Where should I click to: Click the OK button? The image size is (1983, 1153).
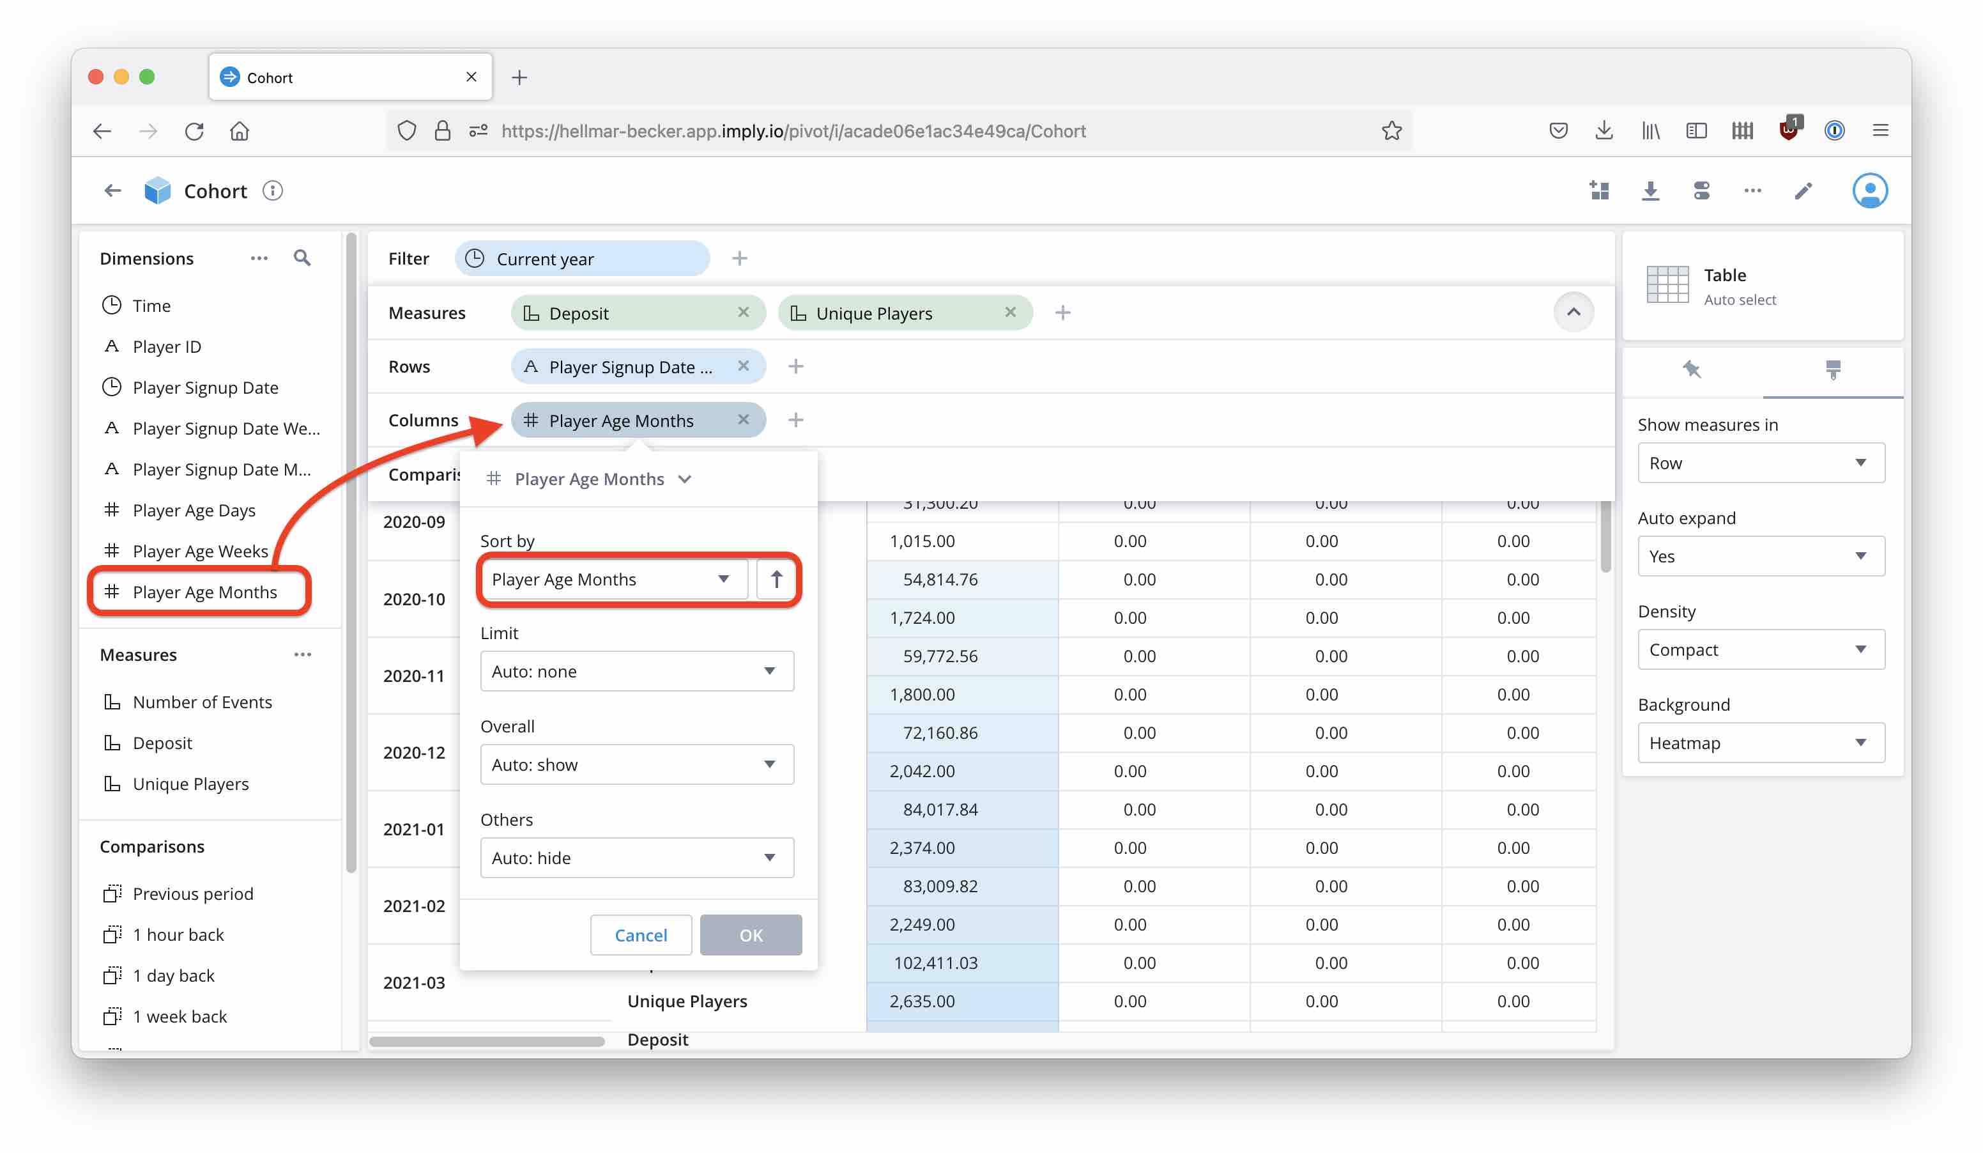click(x=751, y=935)
